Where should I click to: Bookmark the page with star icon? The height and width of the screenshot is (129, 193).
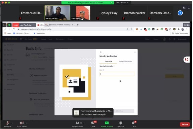(x=132, y=29)
